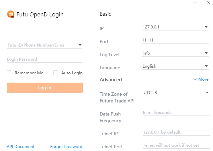Focus the Login Password field
213x151 pixels.
pos(44,59)
